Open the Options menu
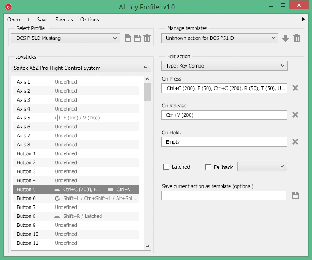 (90, 20)
